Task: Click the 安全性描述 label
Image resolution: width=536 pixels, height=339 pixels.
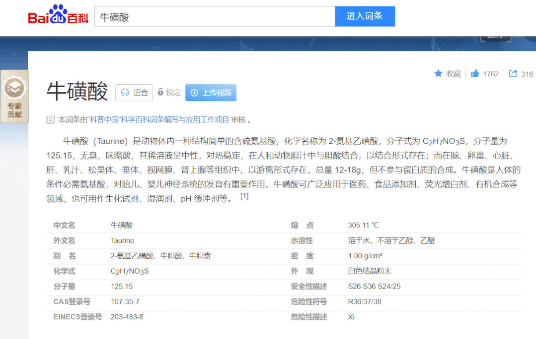Action: tap(309, 286)
